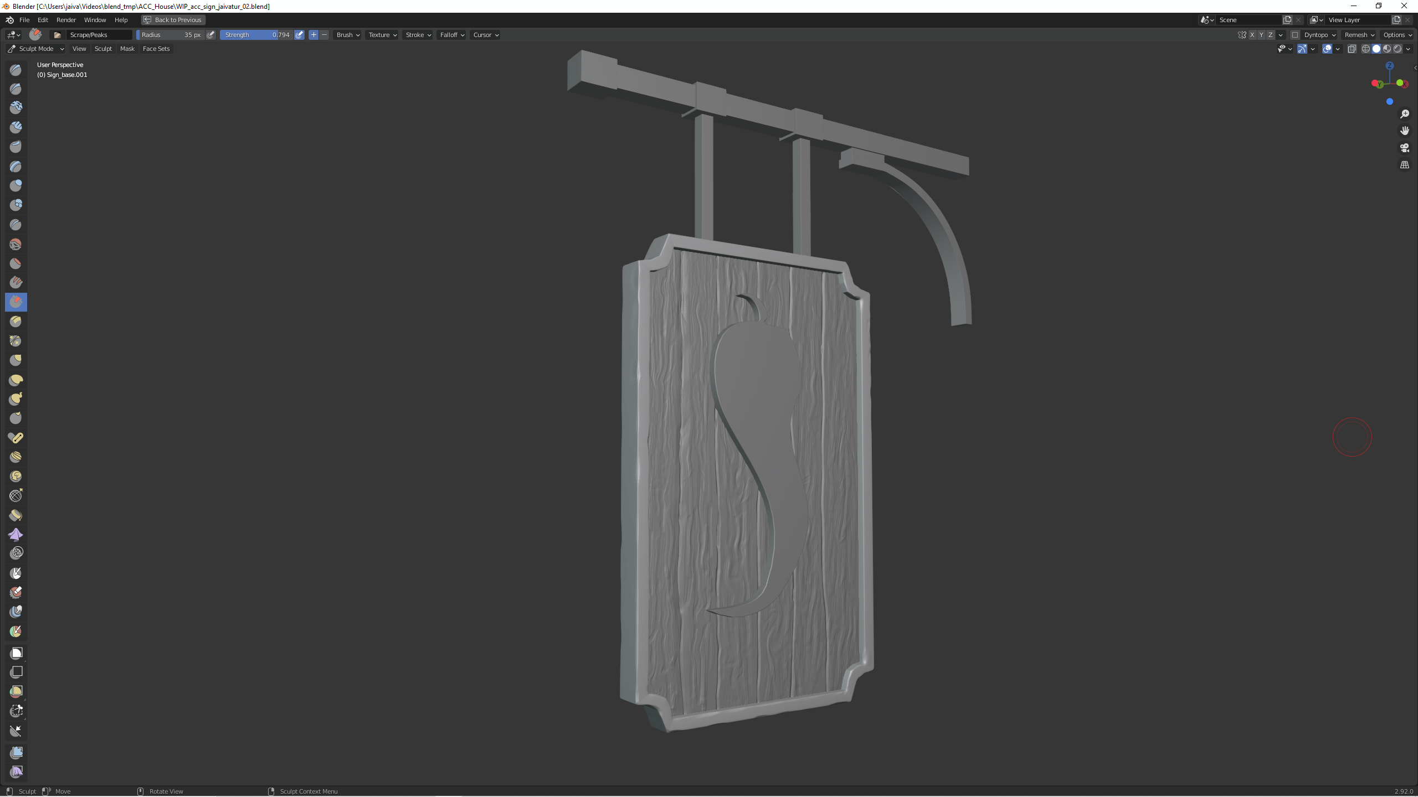
Task: Select the Box Mask tool
Action: click(x=16, y=653)
